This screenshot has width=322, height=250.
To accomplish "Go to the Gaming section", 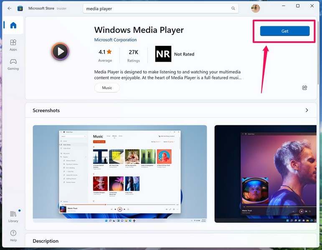I will pyautogui.click(x=13, y=64).
